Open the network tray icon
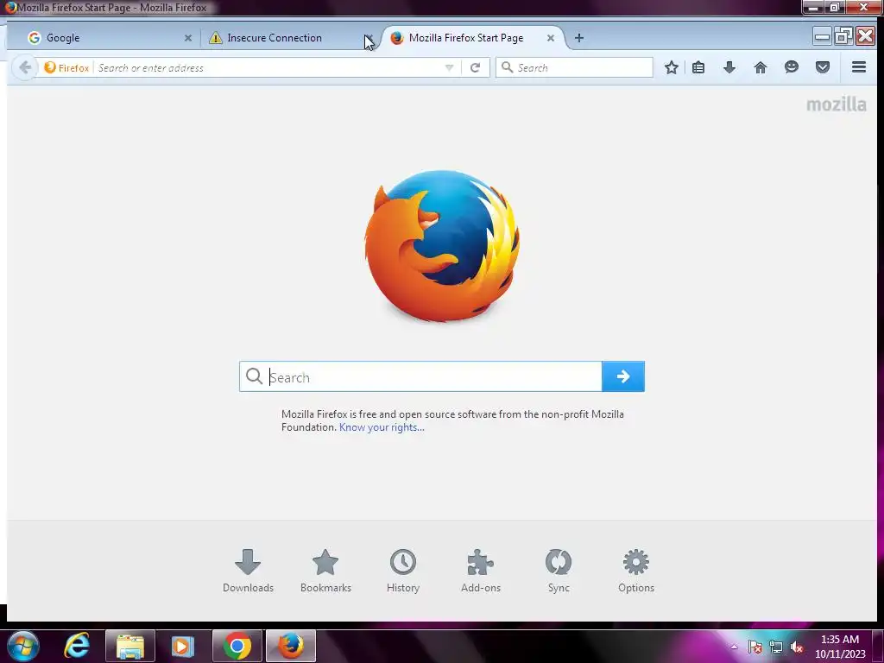This screenshot has width=884, height=663. pos(776,647)
